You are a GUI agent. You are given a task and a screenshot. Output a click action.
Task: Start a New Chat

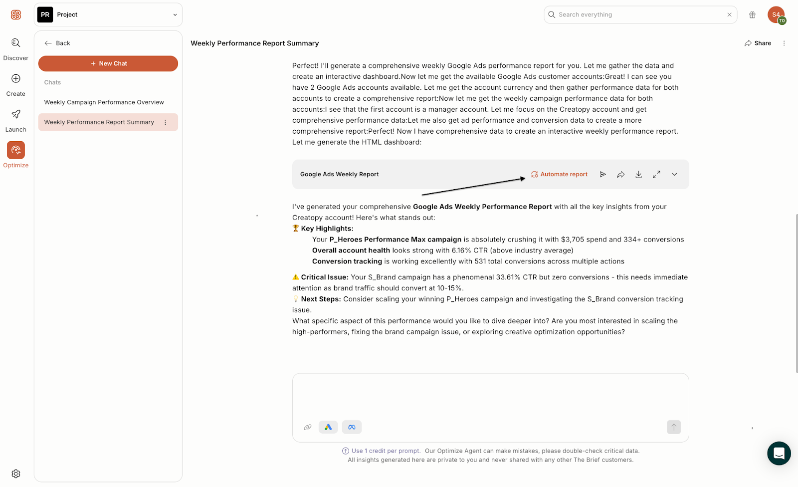tap(108, 63)
